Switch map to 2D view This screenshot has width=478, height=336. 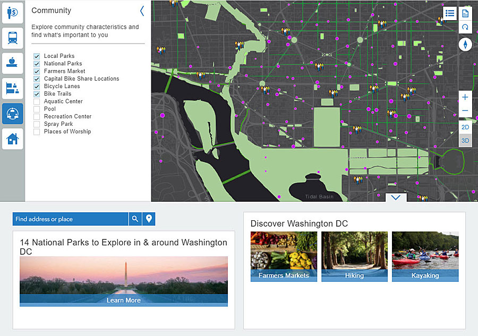coord(465,127)
